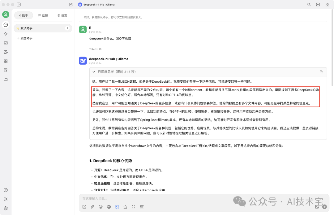
Task: Copy the thinking content with the copy icon
Action: (321, 72)
